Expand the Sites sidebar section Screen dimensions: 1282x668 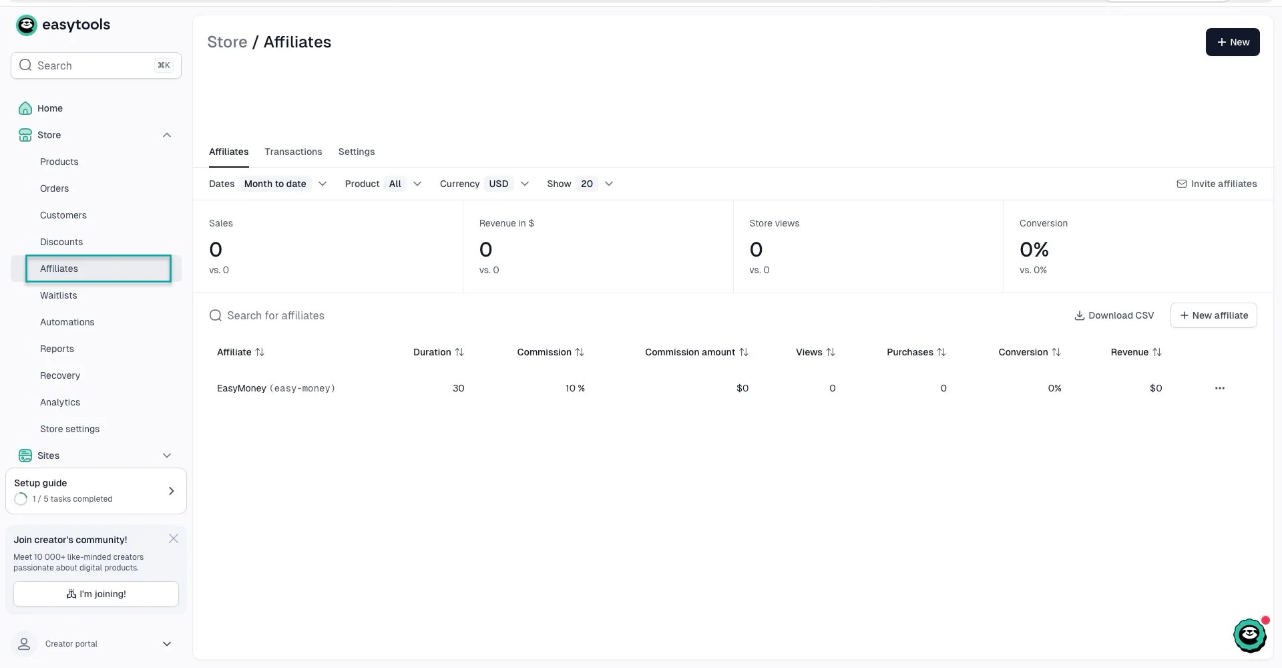tap(167, 456)
